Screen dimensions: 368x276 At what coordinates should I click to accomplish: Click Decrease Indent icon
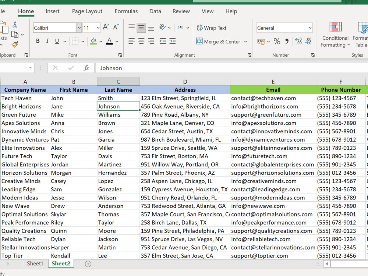[x=163, y=41]
